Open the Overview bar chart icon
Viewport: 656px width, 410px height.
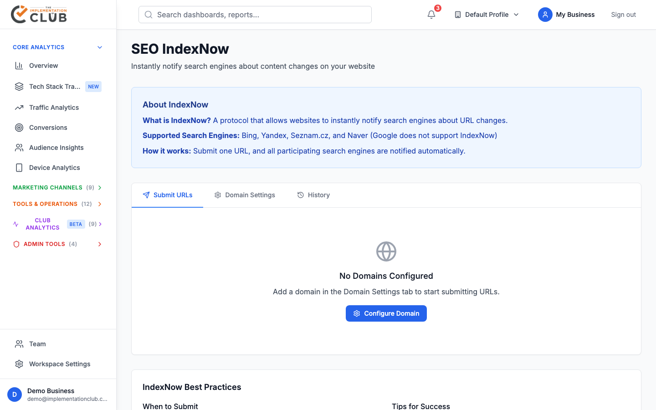coord(19,66)
